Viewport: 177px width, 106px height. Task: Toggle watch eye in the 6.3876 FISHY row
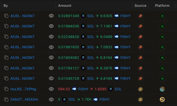(51, 68)
